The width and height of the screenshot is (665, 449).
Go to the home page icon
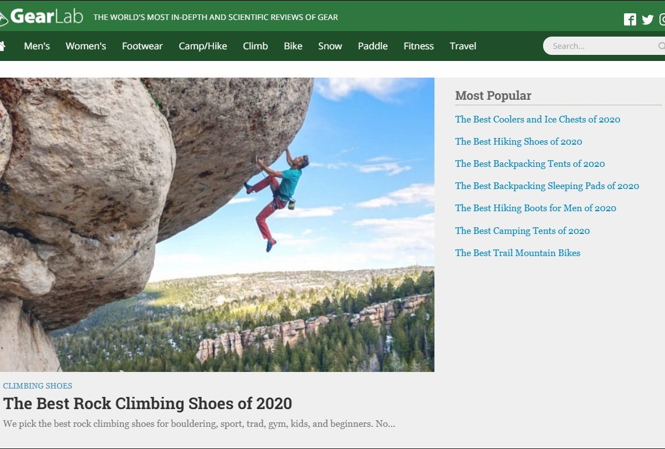pyautogui.click(x=2, y=46)
